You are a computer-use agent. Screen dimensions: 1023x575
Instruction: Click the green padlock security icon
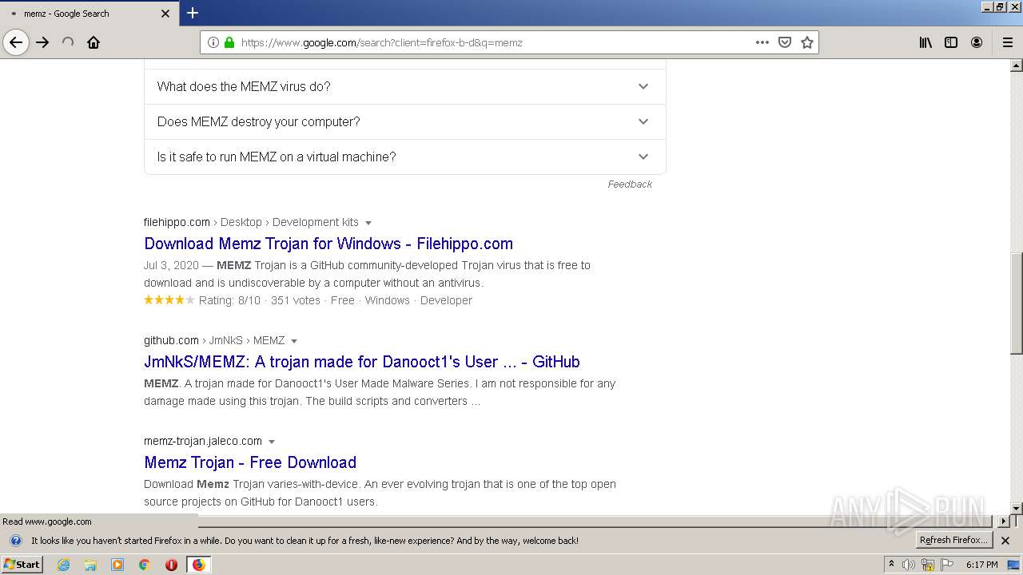229,42
